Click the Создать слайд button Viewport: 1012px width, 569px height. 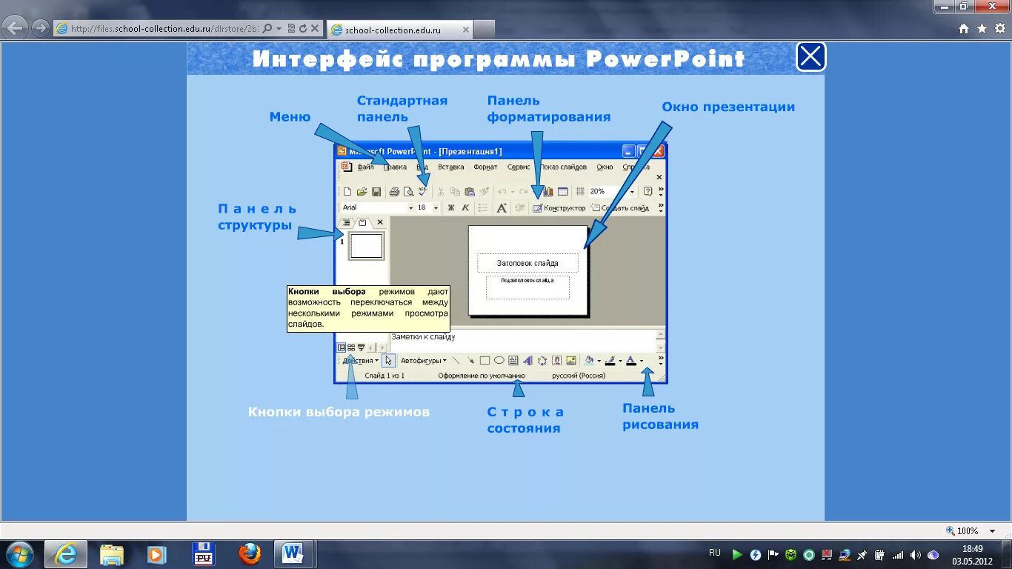[619, 208]
